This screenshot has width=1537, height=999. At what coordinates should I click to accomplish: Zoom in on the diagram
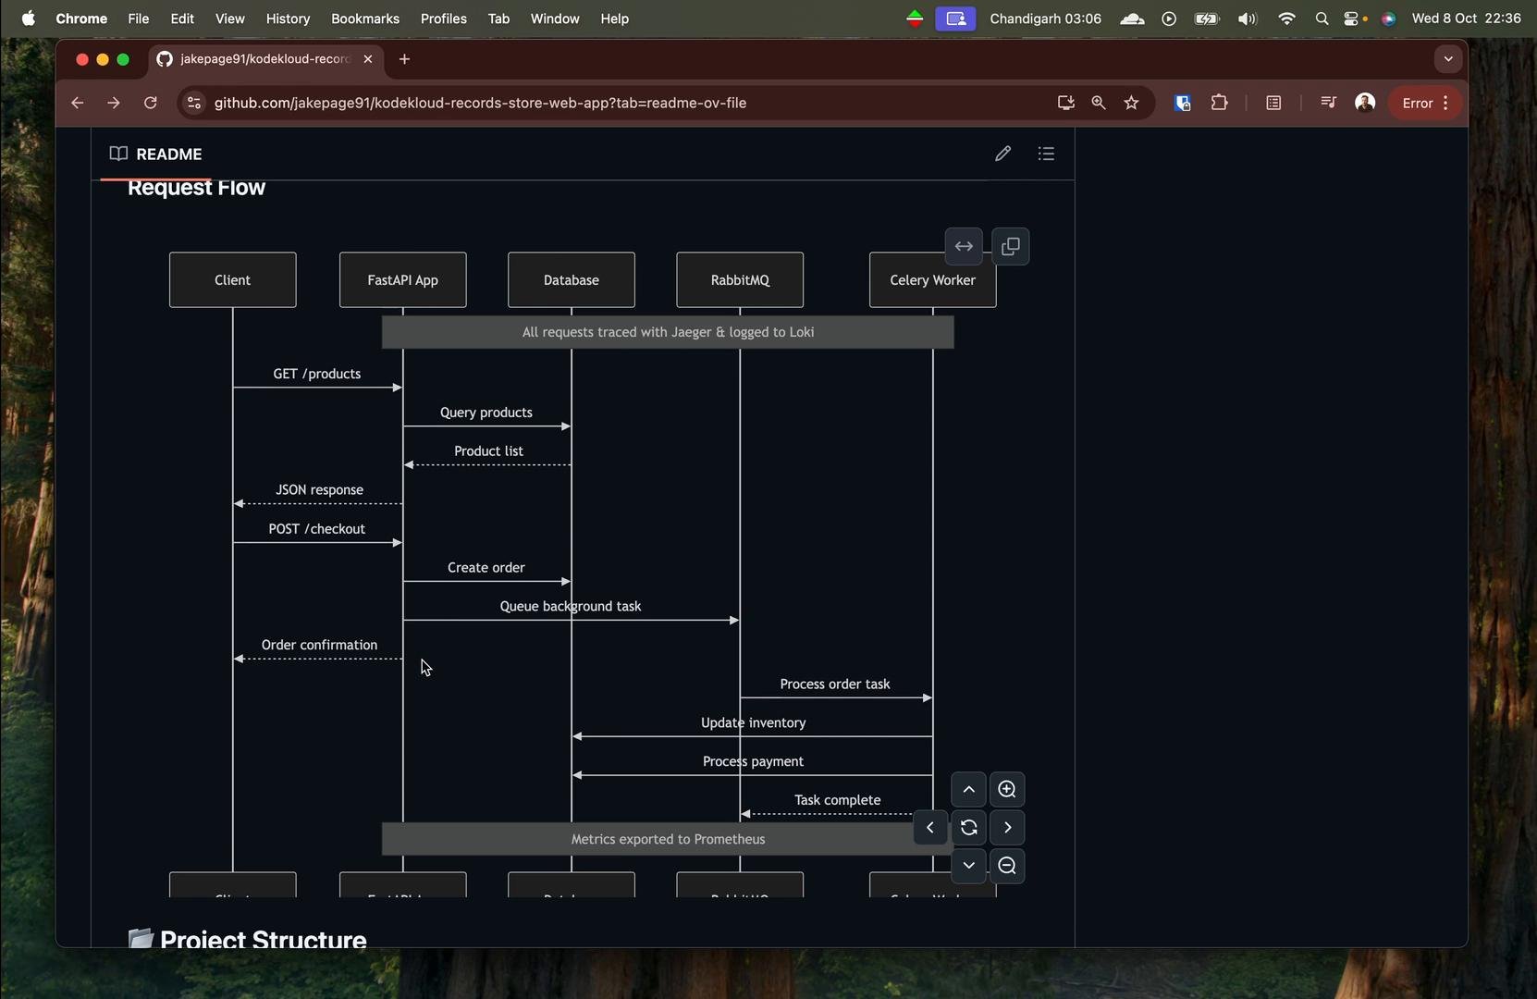click(1007, 790)
